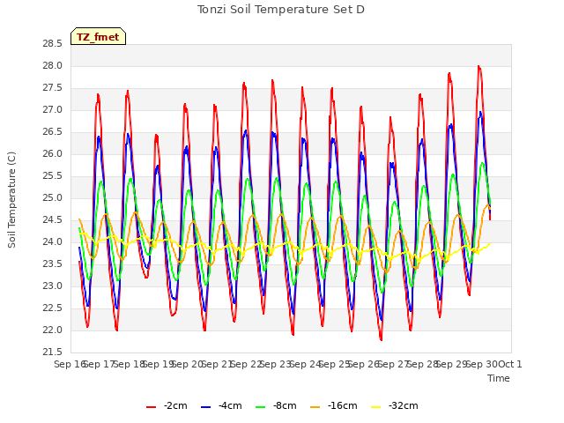Click the 24.0 y-axis tick label

click(x=53, y=242)
